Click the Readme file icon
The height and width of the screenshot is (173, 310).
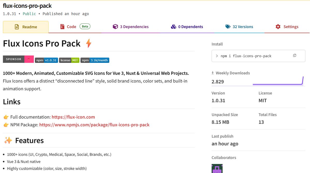17,27
